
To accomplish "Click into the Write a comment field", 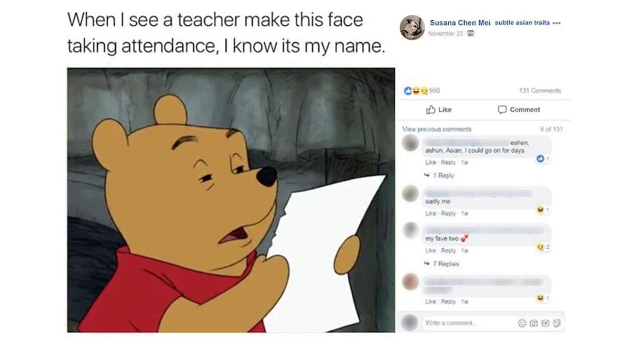I will [469, 323].
